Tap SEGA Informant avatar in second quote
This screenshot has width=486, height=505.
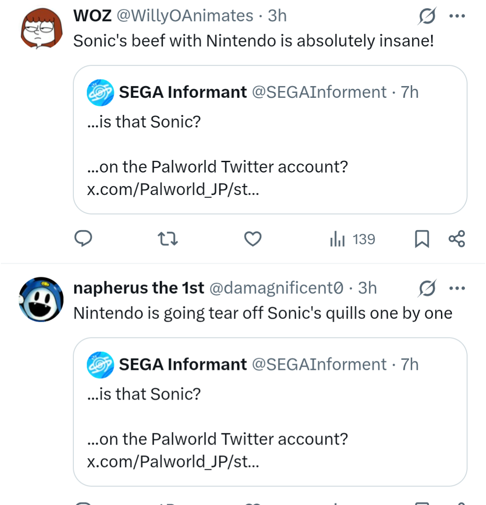point(100,364)
